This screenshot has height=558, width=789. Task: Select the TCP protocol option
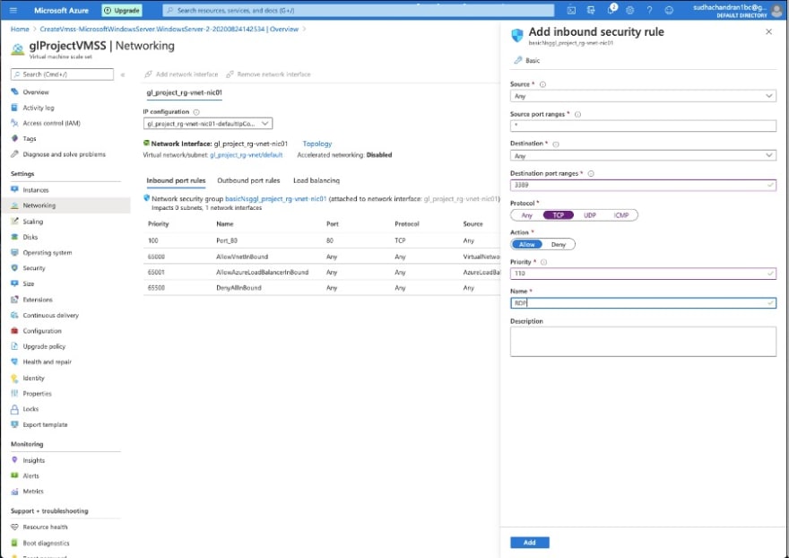tap(558, 215)
